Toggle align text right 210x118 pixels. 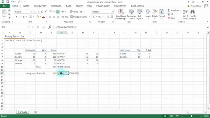58,17
